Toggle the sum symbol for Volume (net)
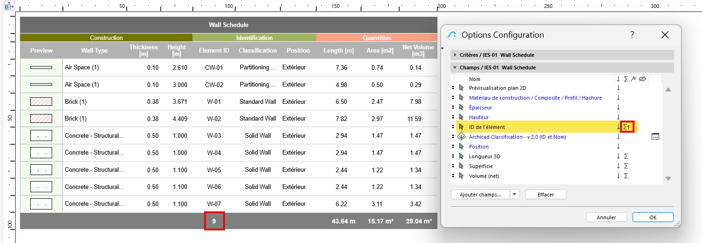 (x=626, y=176)
